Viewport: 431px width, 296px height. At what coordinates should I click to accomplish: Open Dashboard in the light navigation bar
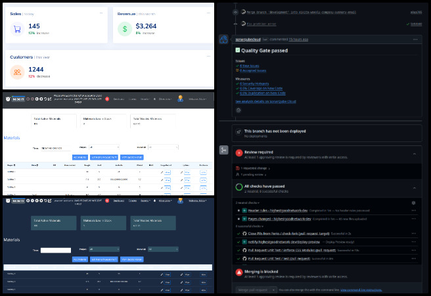pyautogui.click(x=119, y=99)
